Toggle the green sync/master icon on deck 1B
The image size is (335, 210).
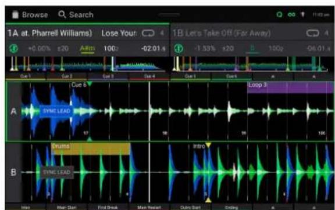click(x=179, y=49)
